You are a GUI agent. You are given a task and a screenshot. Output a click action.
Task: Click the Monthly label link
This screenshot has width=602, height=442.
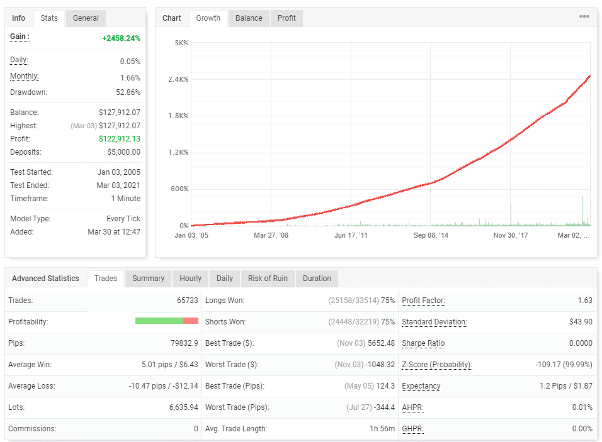pos(25,76)
